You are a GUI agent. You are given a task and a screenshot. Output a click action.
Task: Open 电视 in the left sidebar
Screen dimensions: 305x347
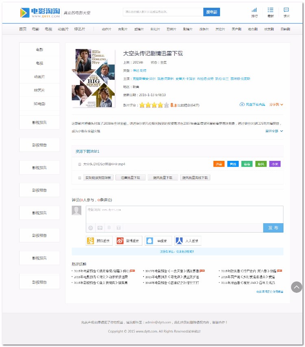click(x=39, y=63)
